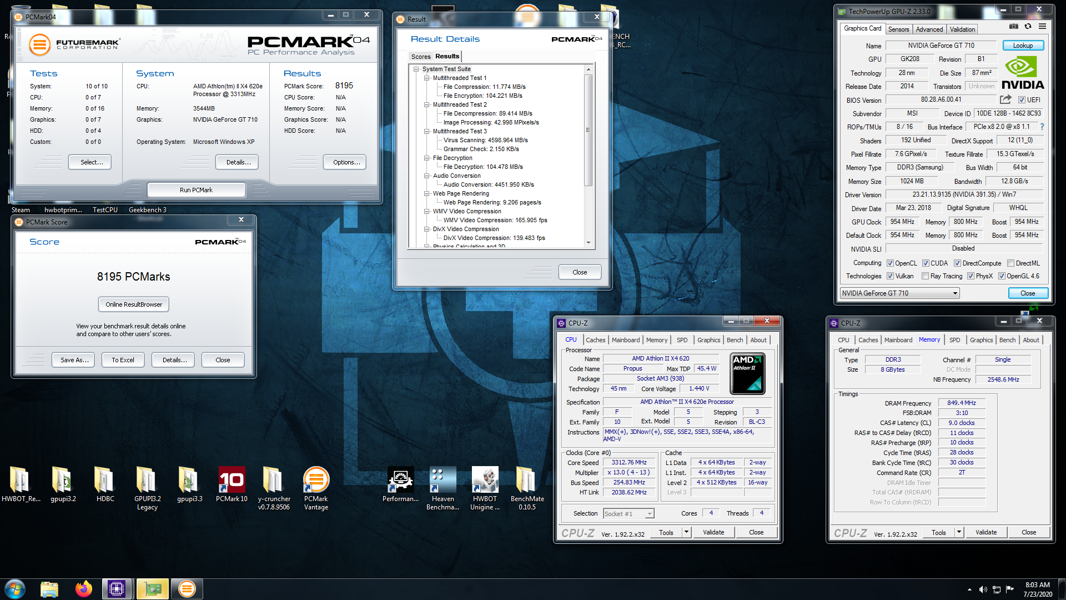1066x600 pixels.
Task: Open the Mainboard tab in left CPU-Z window
Action: tap(626, 340)
